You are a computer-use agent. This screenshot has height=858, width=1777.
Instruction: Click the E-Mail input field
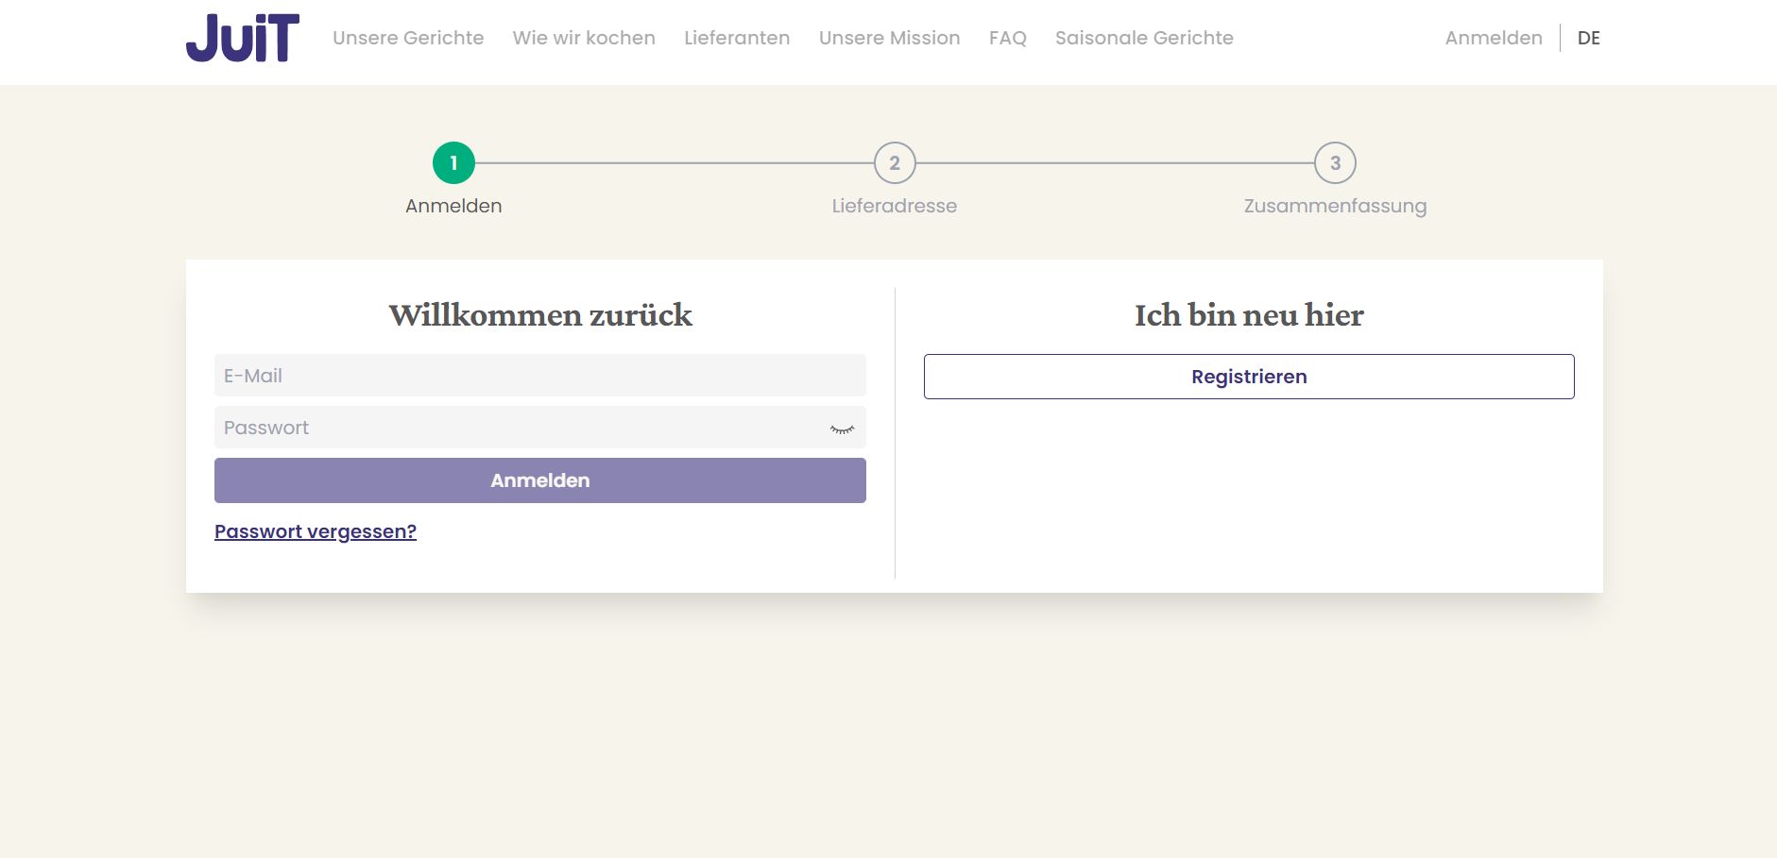[539, 375]
